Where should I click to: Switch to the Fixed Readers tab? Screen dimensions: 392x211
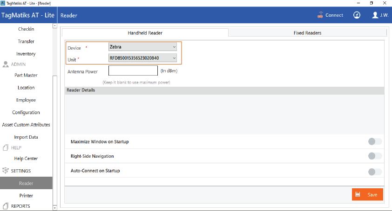pyautogui.click(x=307, y=33)
